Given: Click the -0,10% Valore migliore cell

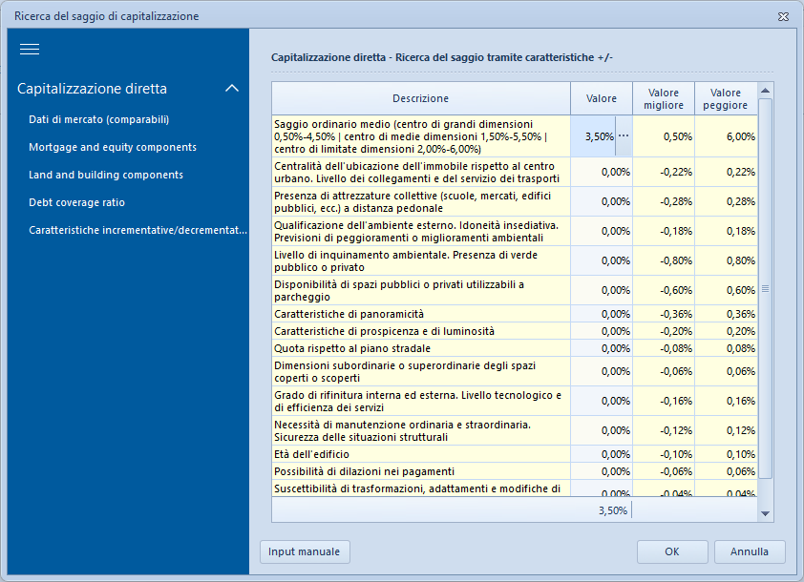Looking at the screenshot, I should coord(664,454).
